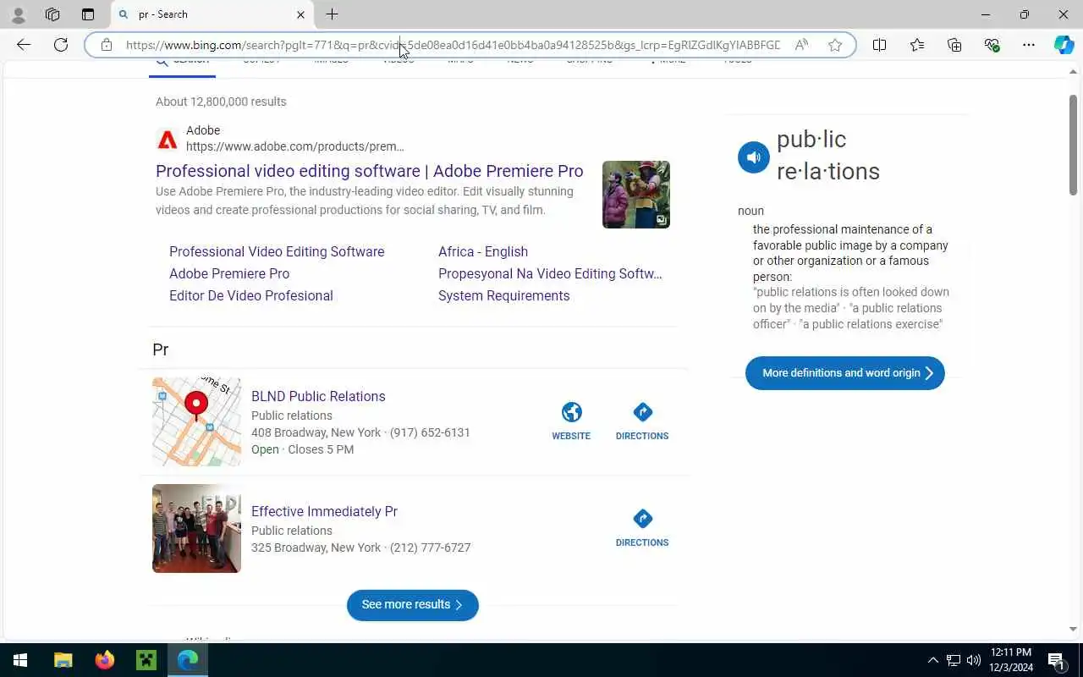Open the 'Editor De Video Profesional' sublink
The image size is (1083, 677).
(251, 295)
